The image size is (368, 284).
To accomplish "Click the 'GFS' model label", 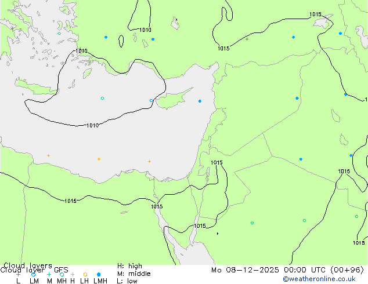I will tap(61, 270).
